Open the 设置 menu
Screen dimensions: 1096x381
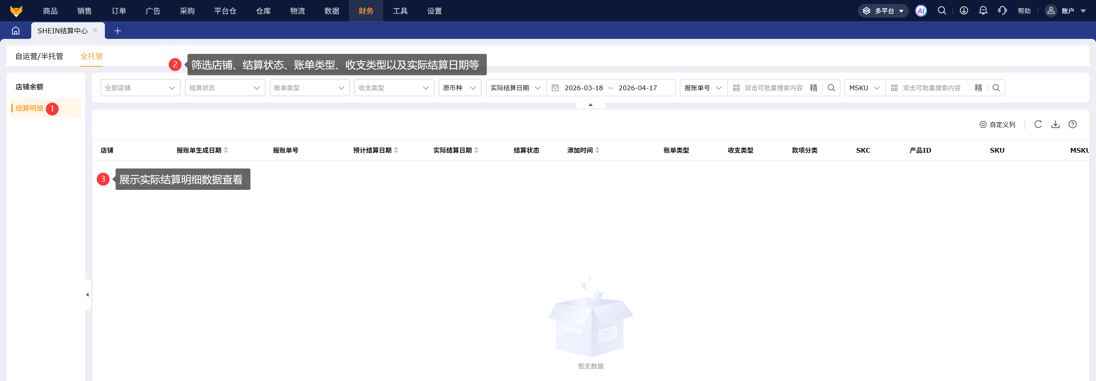coord(435,11)
